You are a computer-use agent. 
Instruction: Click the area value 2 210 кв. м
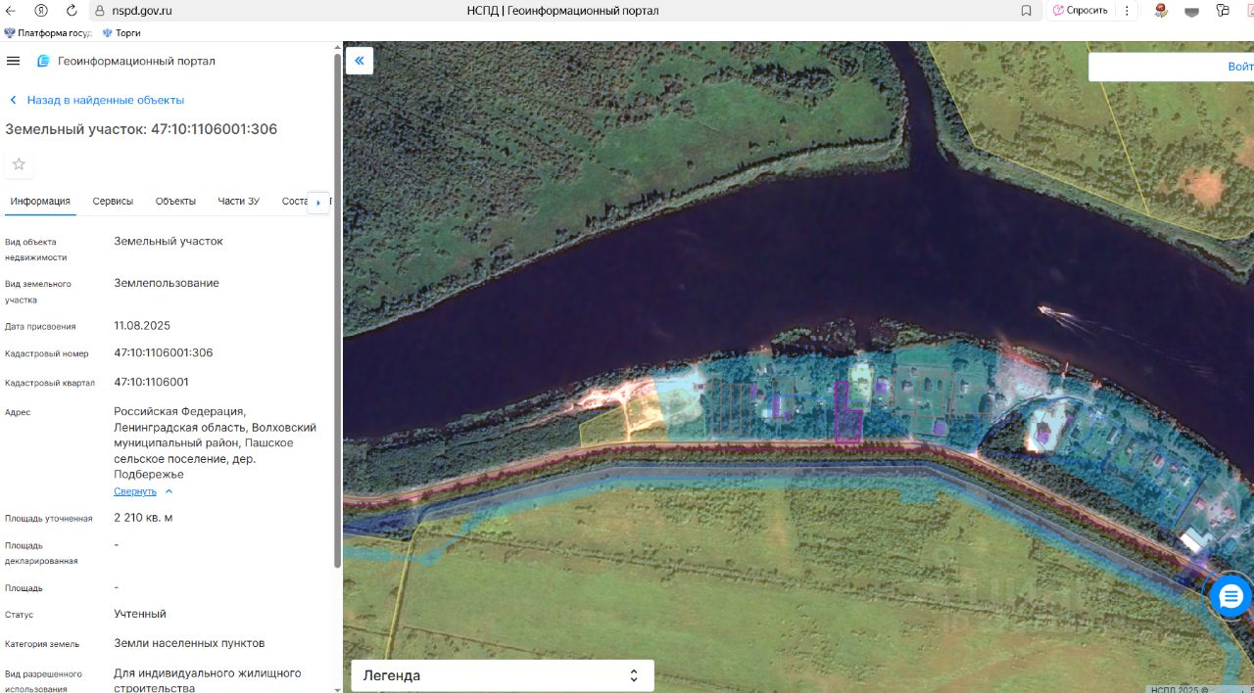(143, 518)
